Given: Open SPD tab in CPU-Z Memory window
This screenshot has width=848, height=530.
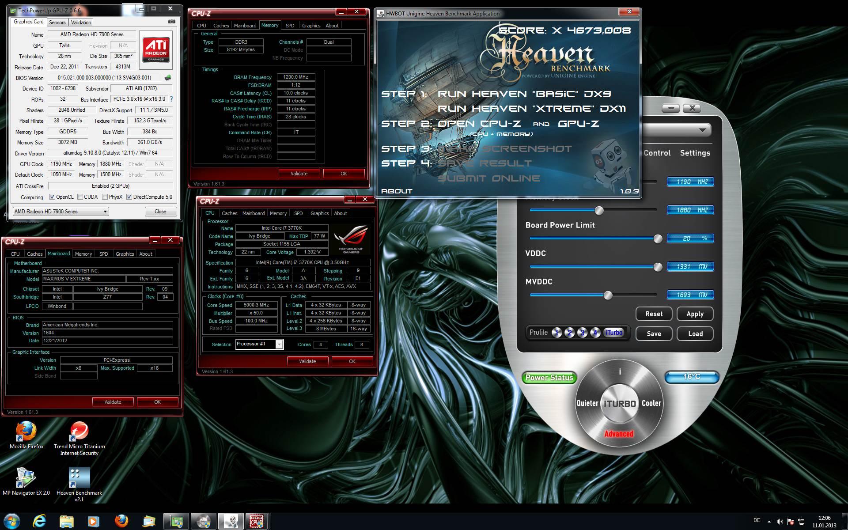Looking at the screenshot, I should coord(290,26).
